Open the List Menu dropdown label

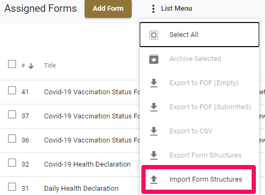point(177,9)
